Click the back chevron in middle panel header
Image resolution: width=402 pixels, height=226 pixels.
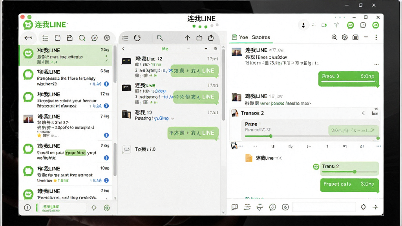124,49
